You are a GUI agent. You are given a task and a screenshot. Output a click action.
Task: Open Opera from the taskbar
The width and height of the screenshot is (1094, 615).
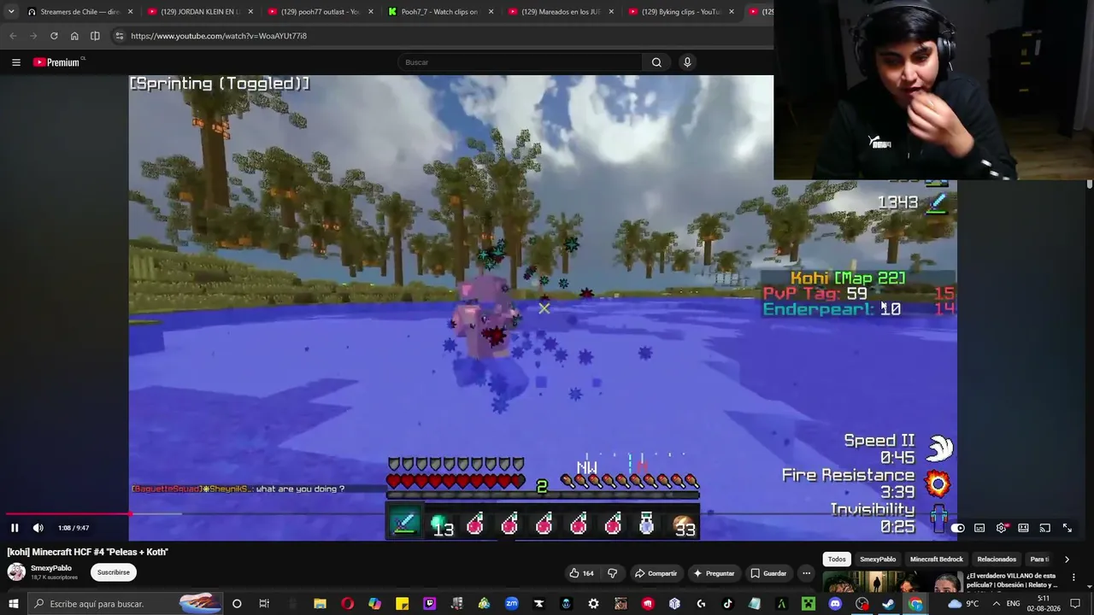pyautogui.click(x=347, y=604)
